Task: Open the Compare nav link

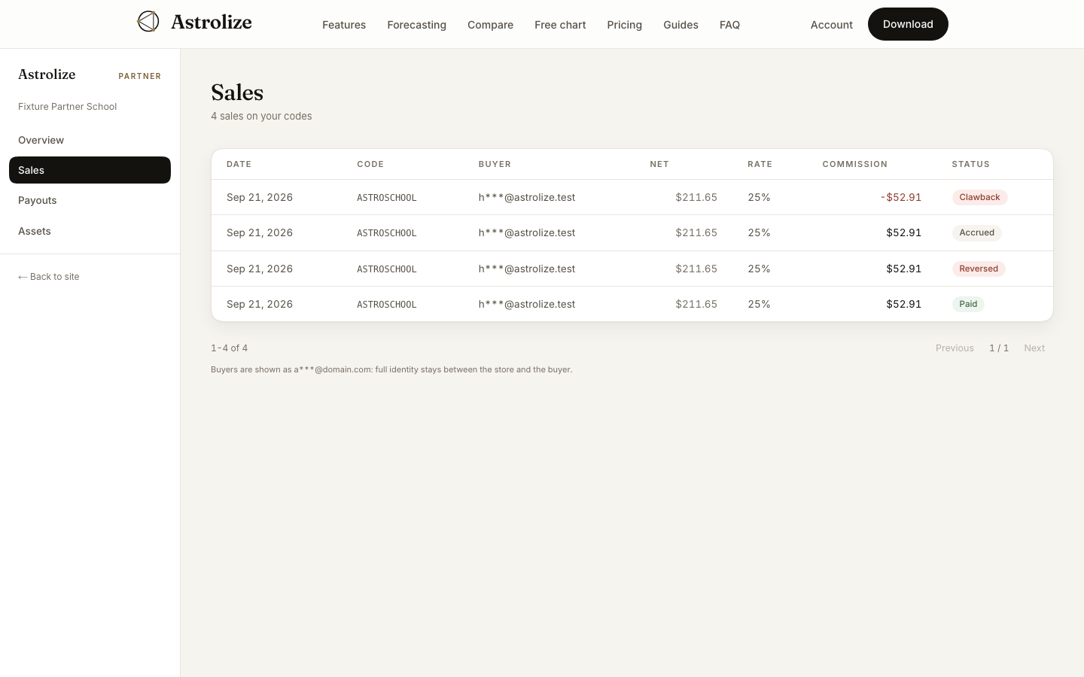Action: pos(490,25)
